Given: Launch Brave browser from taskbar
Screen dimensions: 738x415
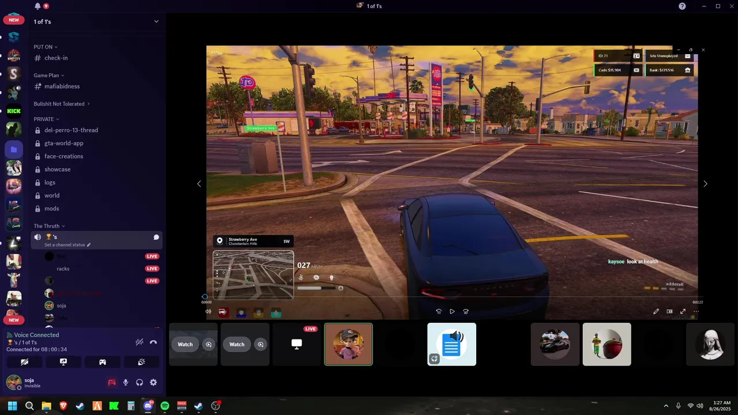Looking at the screenshot, I should pos(63,406).
